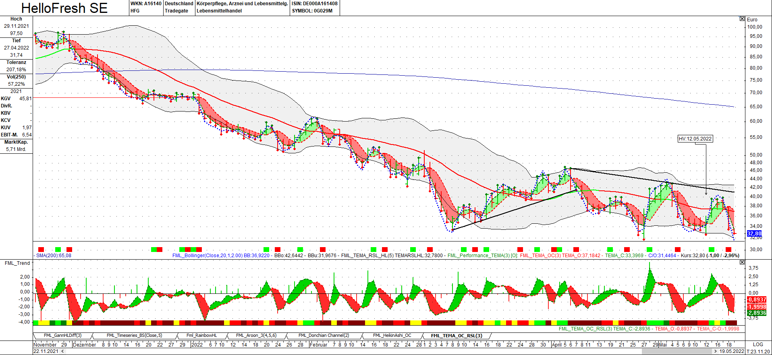Click the Mai label on the time axis
772x355 pixels.
[663, 345]
